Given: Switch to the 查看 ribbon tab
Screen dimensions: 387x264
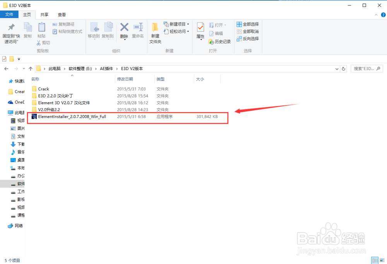Looking at the screenshot, I should point(62,15).
